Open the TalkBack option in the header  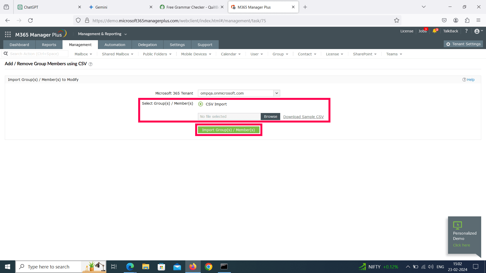tap(450, 31)
